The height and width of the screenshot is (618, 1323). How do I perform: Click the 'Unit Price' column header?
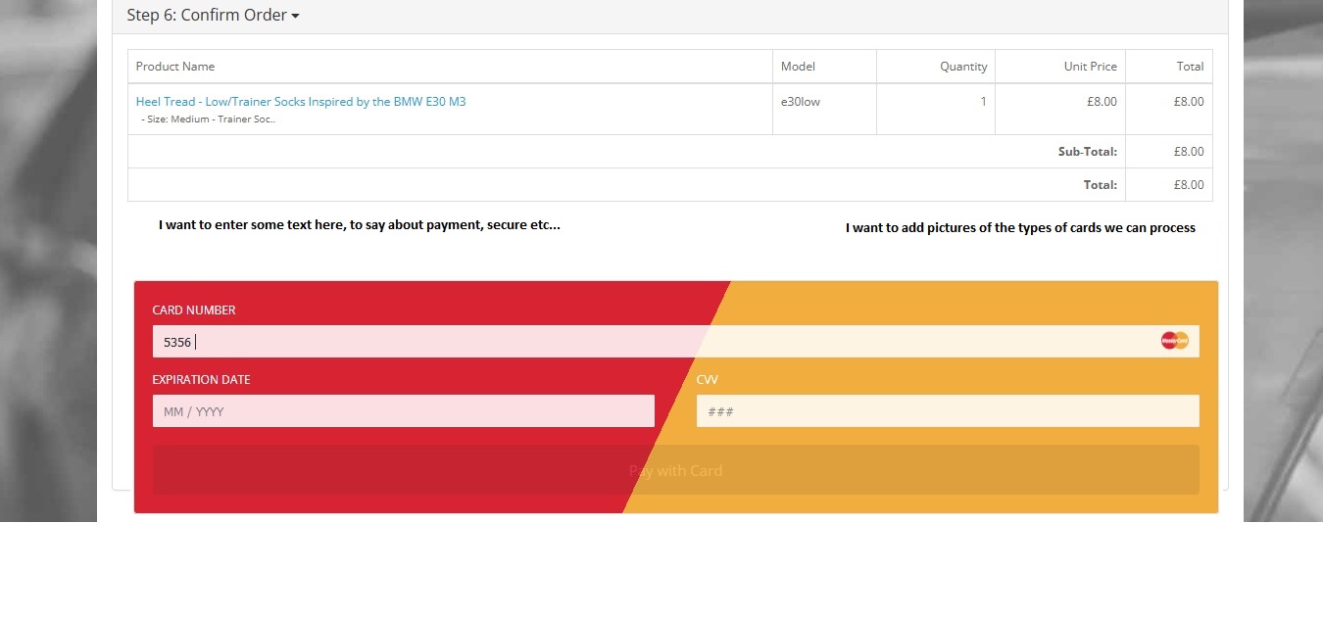[1091, 67]
